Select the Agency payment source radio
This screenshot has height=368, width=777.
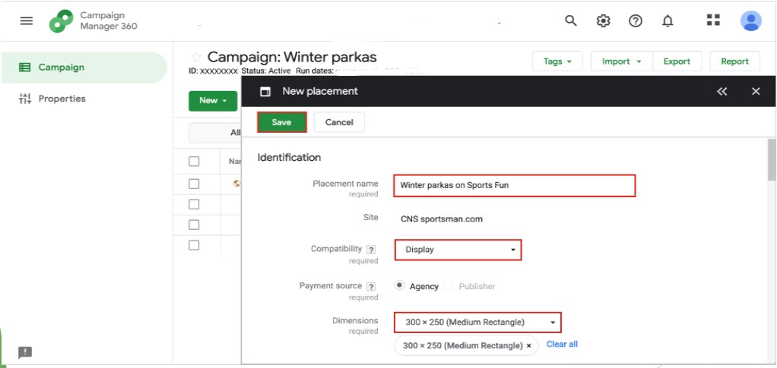pos(399,285)
